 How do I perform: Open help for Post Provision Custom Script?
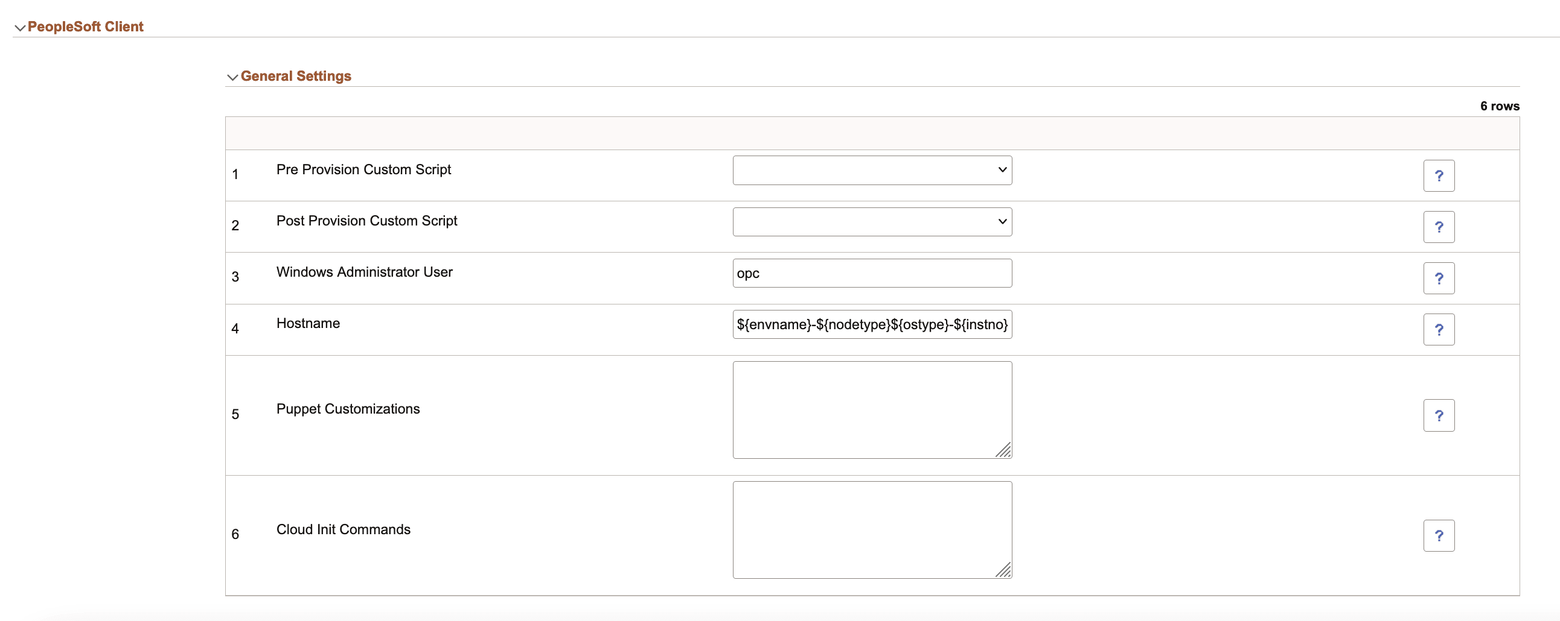(x=1439, y=226)
